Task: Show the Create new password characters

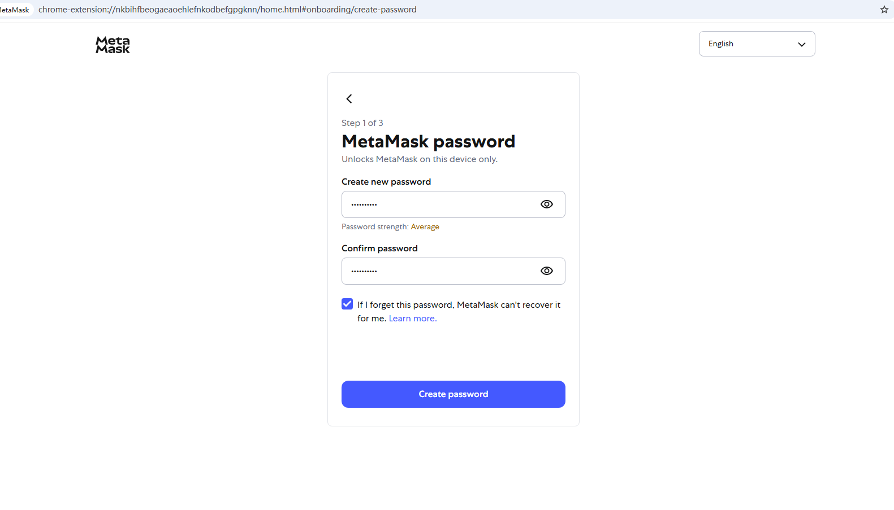Action: coord(546,204)
